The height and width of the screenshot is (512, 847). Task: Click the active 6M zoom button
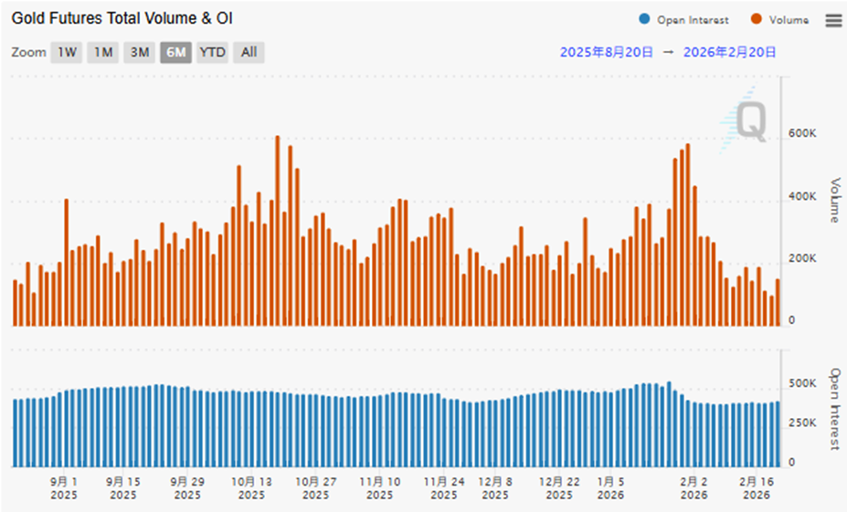(175, 52)
